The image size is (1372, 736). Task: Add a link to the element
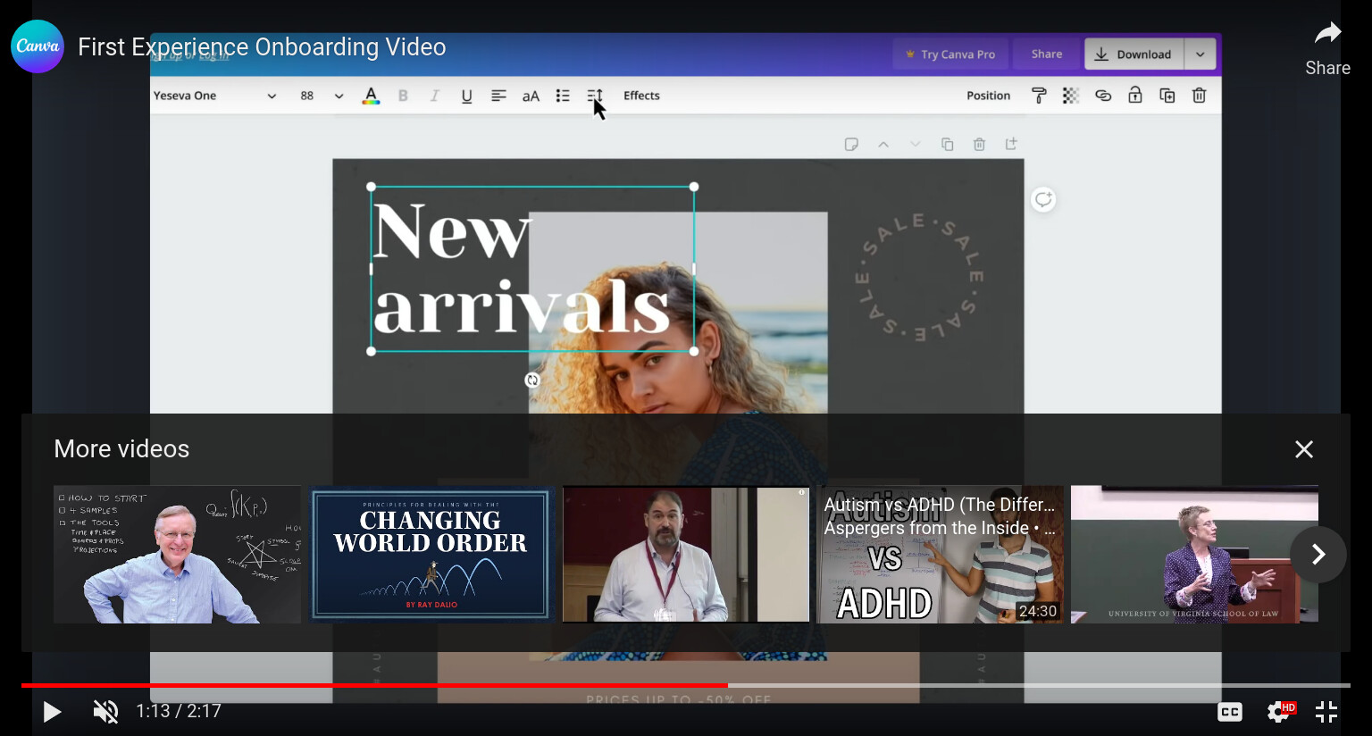click(1103, 96)
